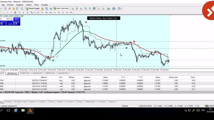The height and width of the screenshot is (120, 214).
Task: Open the История Счета terminal tab
Action: [x=20, y=102]
